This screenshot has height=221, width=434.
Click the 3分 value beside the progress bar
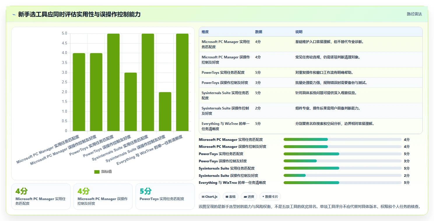(407, 161)
